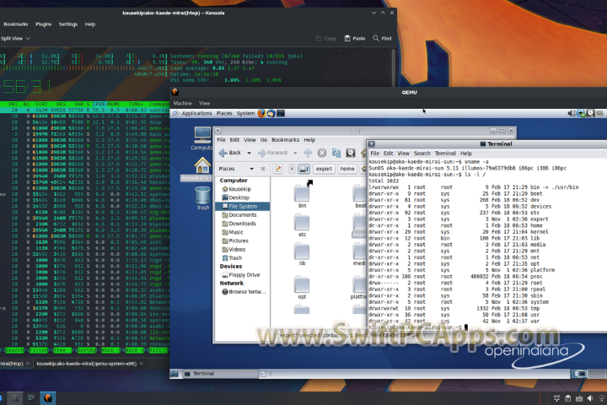Select Videos in Places sidebar
Image resolution: width=607 pixels, height=405 pixels.
click(234, 249)
